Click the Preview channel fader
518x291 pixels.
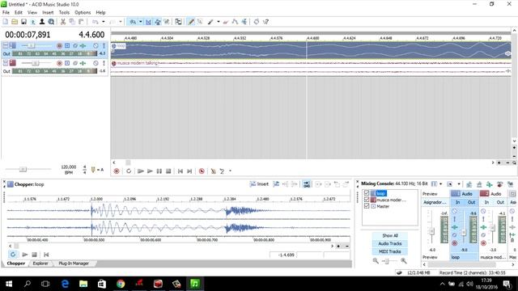click(x=431, y=231)
